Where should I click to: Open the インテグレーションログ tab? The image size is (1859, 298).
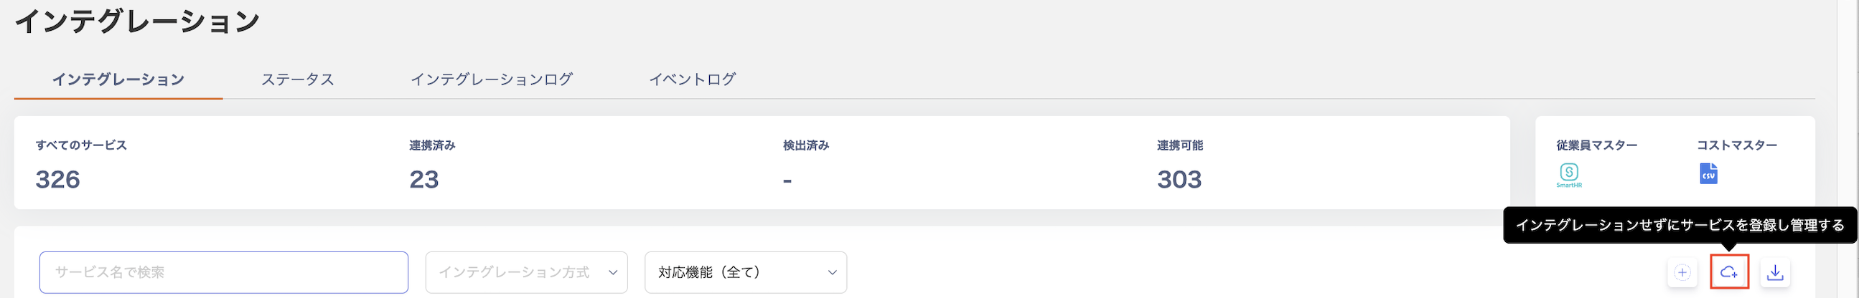pos(492,80)
